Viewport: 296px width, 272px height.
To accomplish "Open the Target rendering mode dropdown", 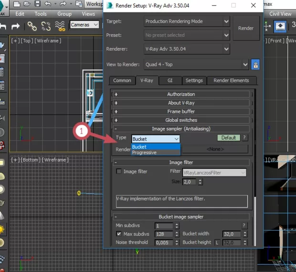I will point(187,21).
